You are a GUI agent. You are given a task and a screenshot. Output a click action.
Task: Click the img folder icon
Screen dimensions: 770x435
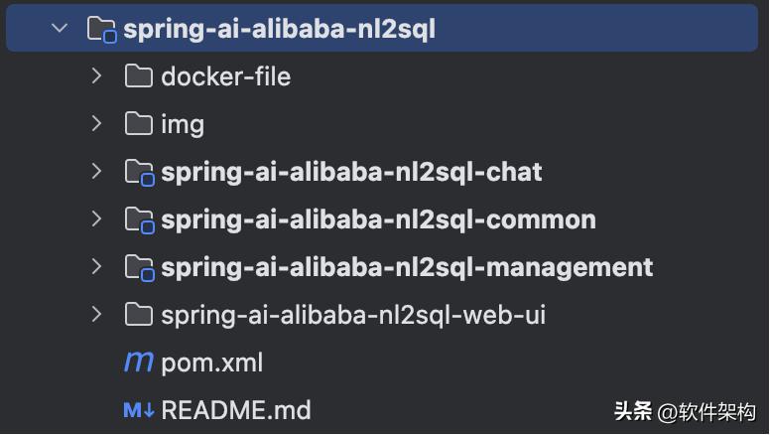coord(139,123)
